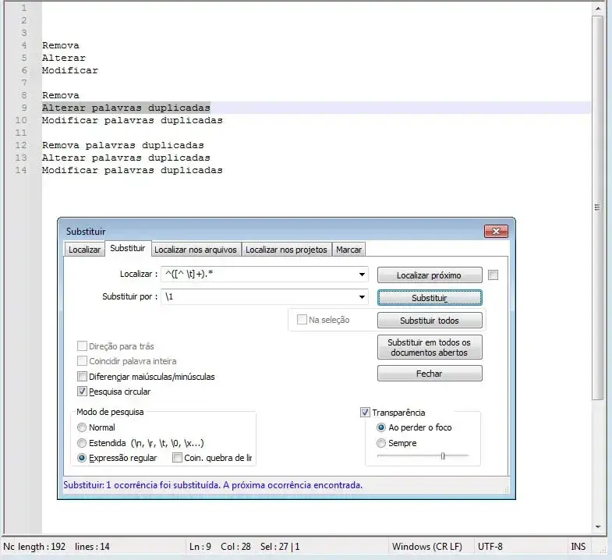Open the Localizar nos projetos tab

point(286,250)
